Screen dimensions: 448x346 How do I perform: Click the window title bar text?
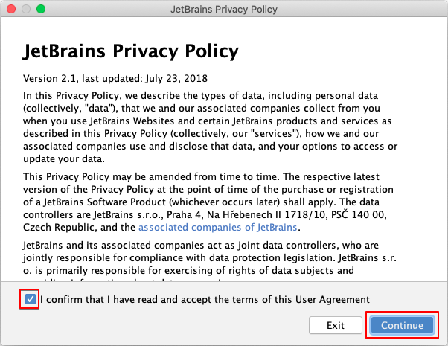pyautogui.click(x=224, y=9)
